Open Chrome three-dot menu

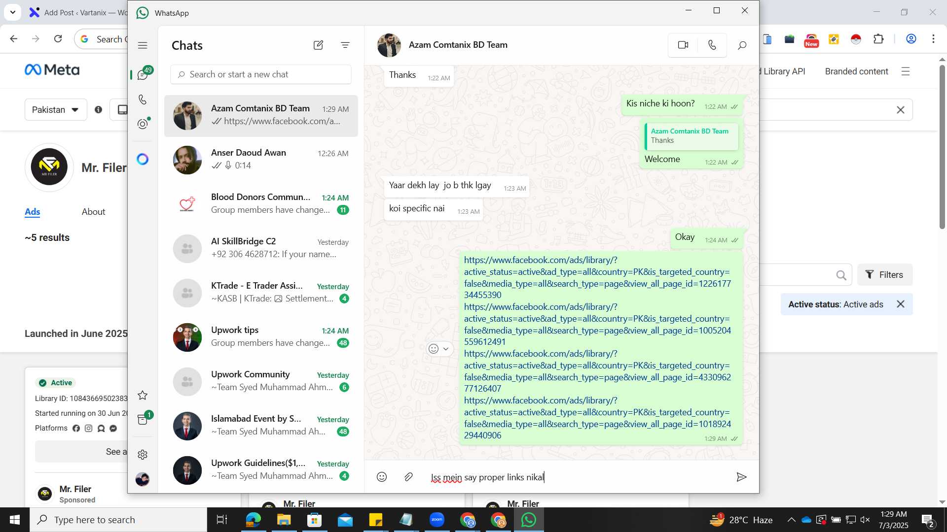pyautogui.click(x=933, y=39)
